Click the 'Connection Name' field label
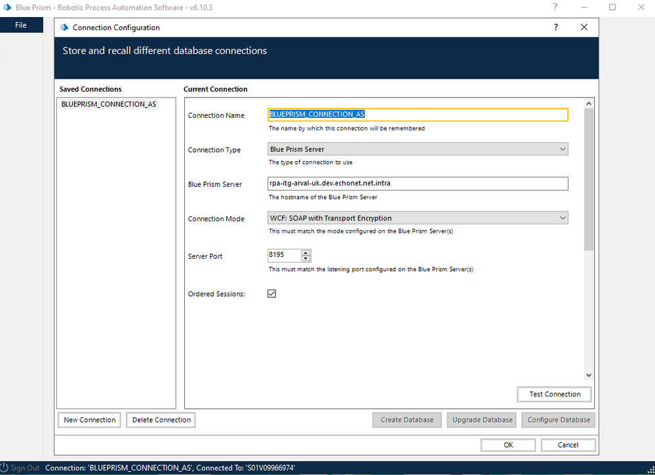The width and height of the screenshot is (655, 475). [216, 115]
